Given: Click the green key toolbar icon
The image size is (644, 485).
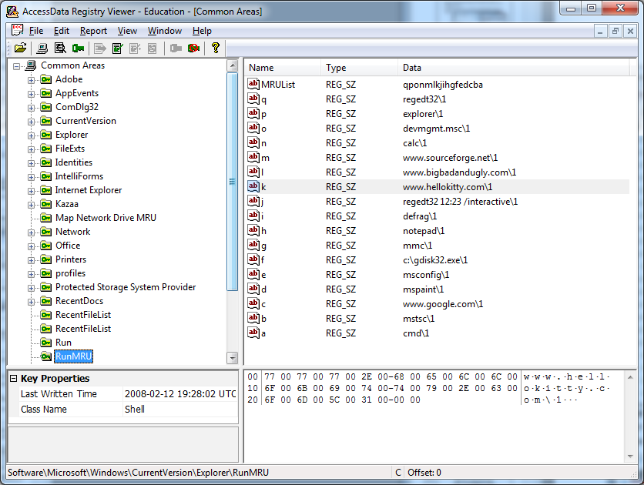Looking at the screenshot, I should tap(78, 48).
